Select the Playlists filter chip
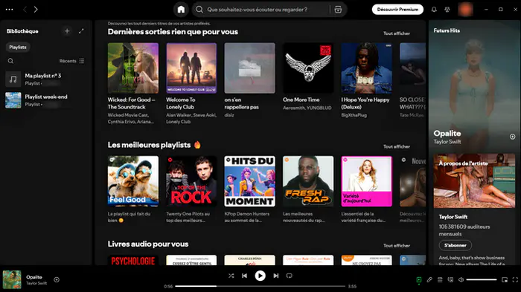 point(18,47)
